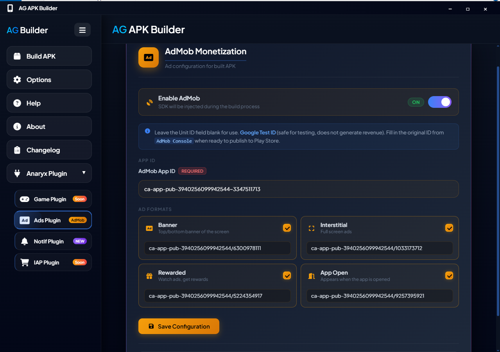Click the Rewarded gift icon
The image size is (500, 352).
[149, 276]
